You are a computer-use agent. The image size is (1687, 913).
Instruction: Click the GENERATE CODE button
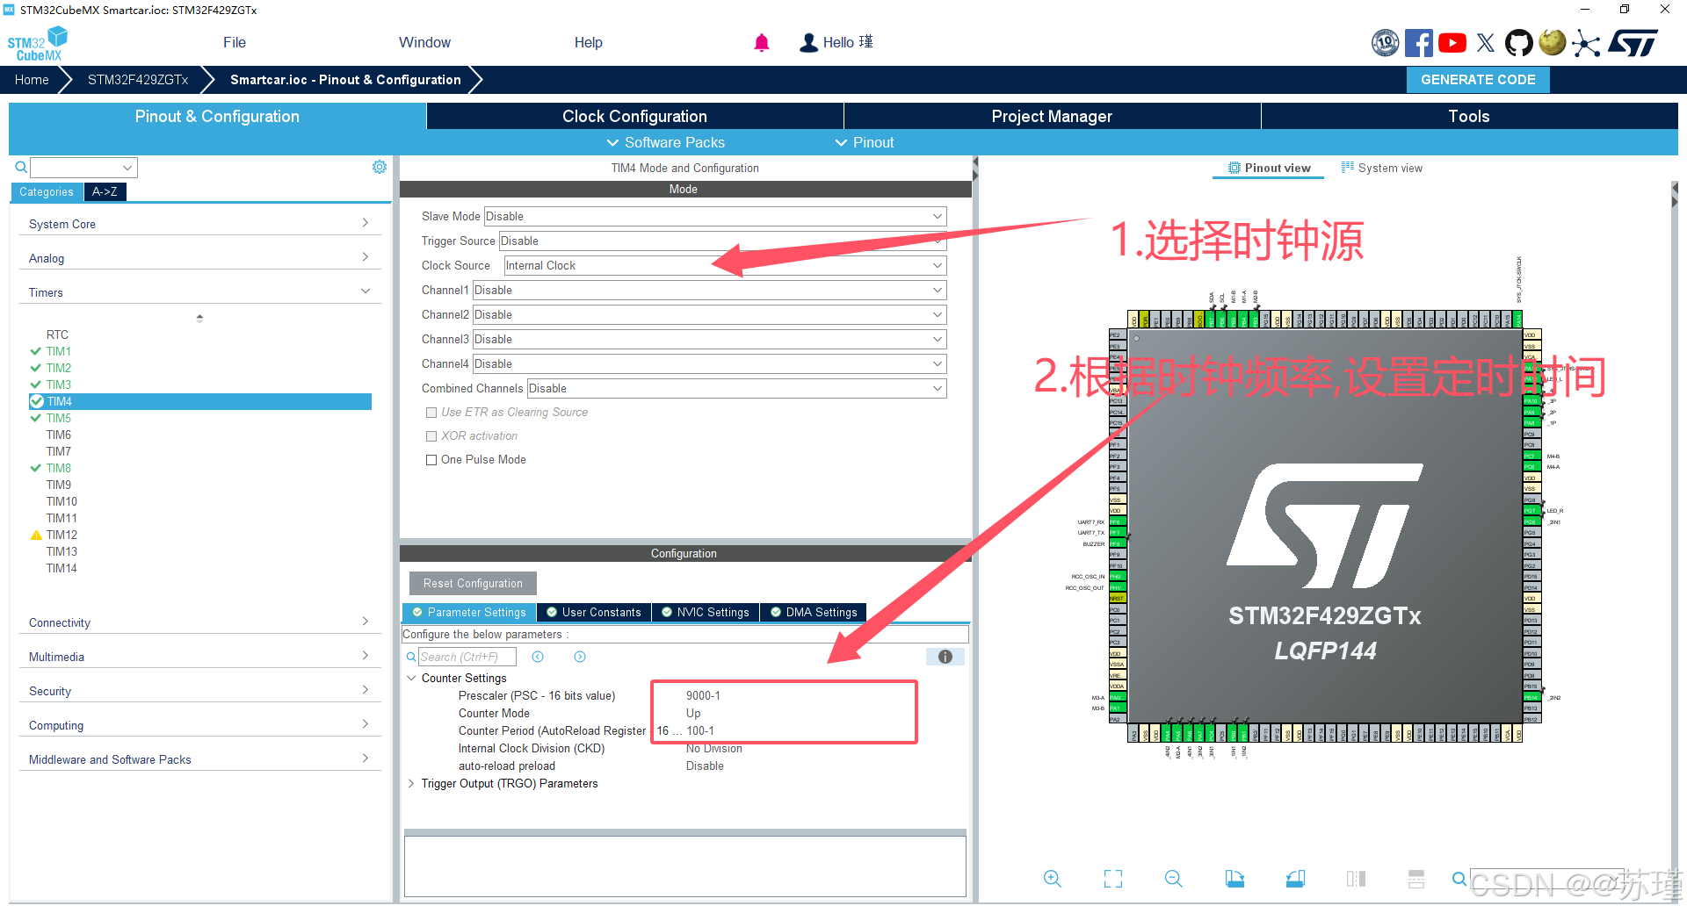pyautogui.click(x=1478, y=80)
